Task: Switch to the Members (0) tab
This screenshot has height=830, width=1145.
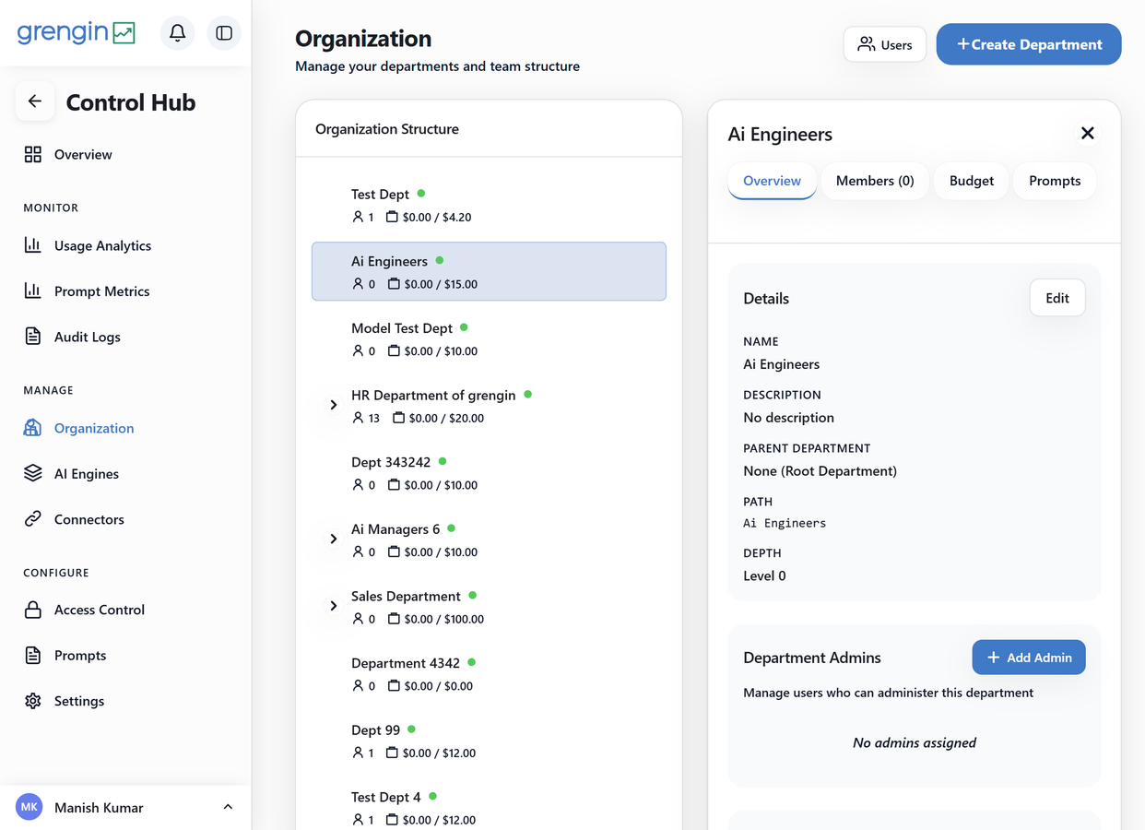Action: 875,181
